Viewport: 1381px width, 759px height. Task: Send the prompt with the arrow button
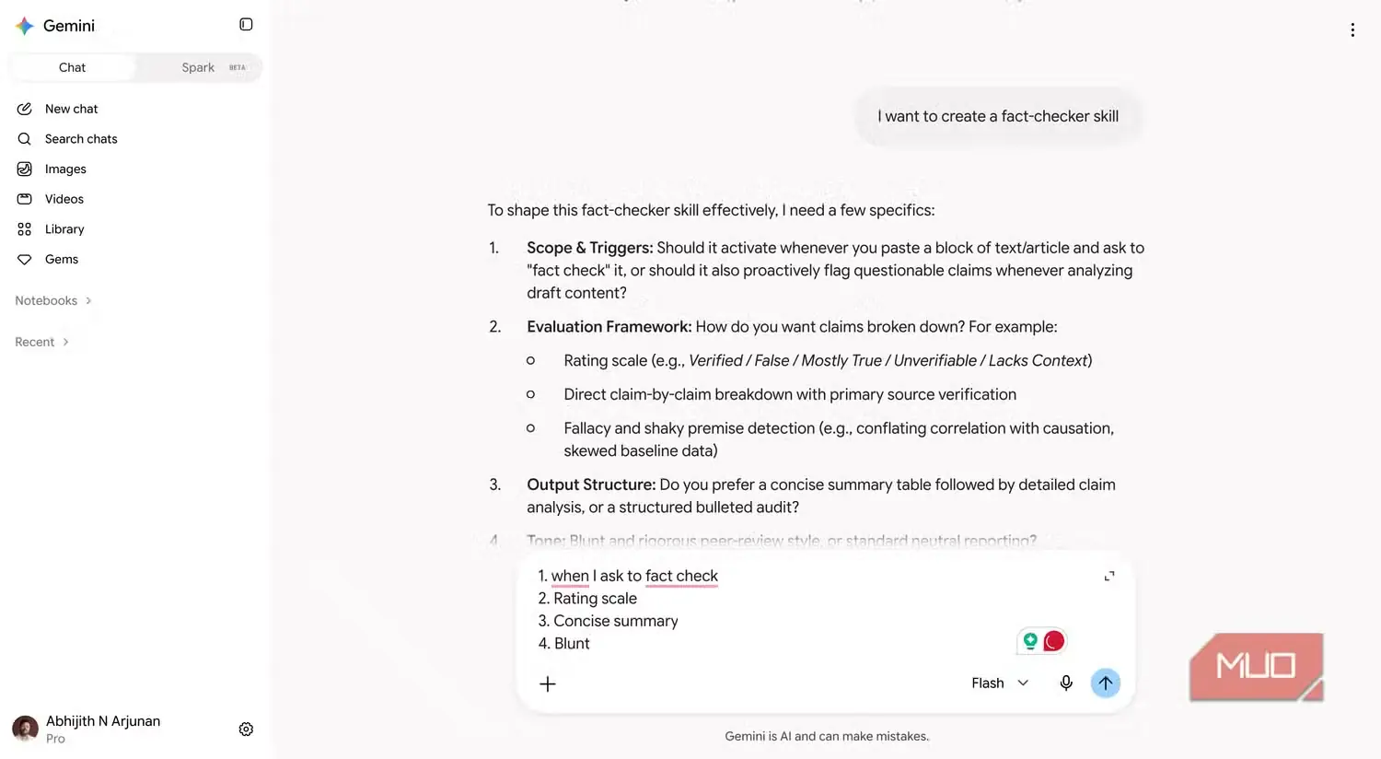[x=1106, y=683]
